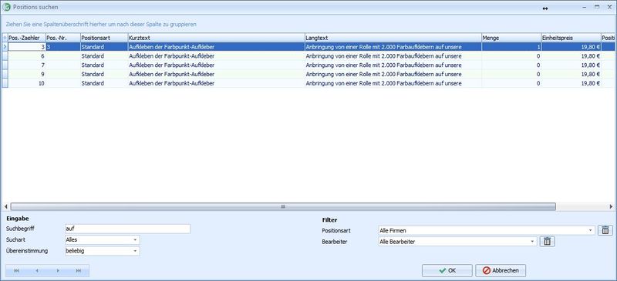This screenshot has width=617, height=281.
Task: Focus the Suchbegriff input containing auf
Action: pos(127,229)
